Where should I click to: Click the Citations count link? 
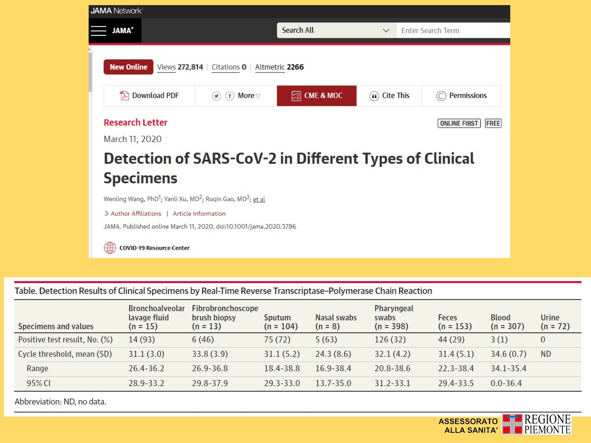click(x=229, y=67)
